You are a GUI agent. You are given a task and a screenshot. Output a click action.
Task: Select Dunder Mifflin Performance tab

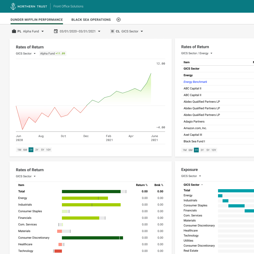point(37,20)
